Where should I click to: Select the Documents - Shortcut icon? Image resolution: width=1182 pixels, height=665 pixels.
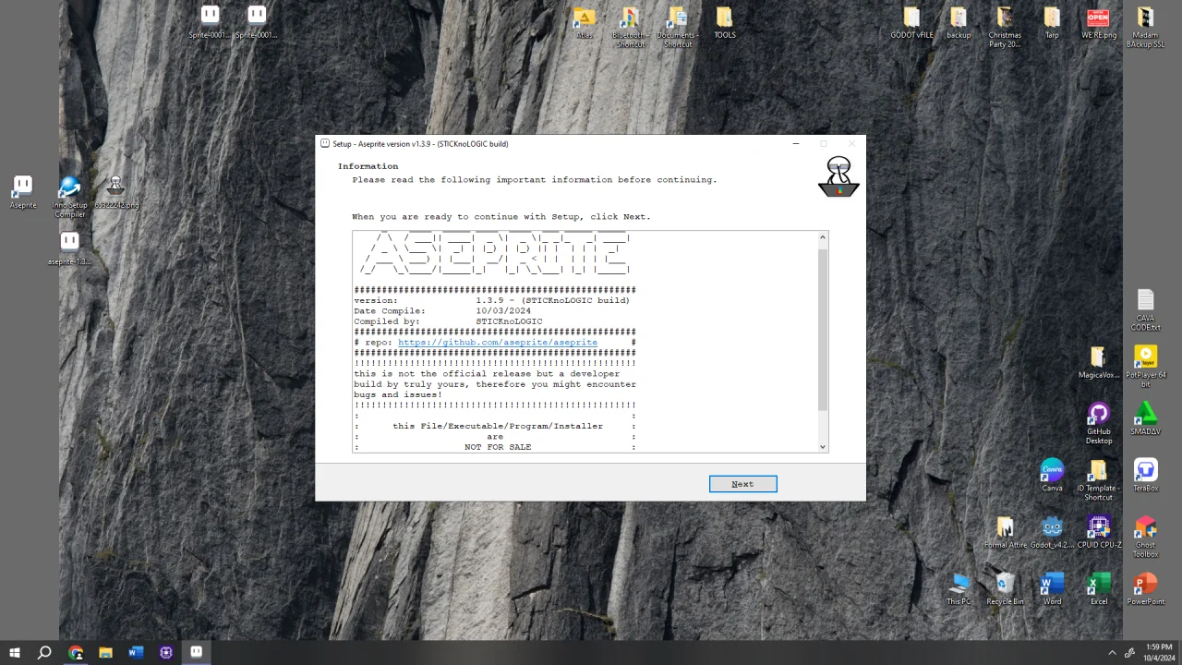pyautogui.click(x=678, y=28)
